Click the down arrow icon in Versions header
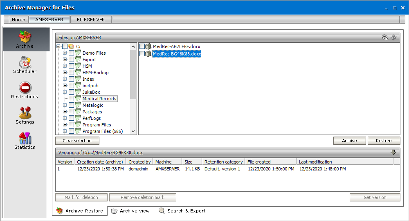The height and width of the screenshot is (221, 409). (393, 152)
